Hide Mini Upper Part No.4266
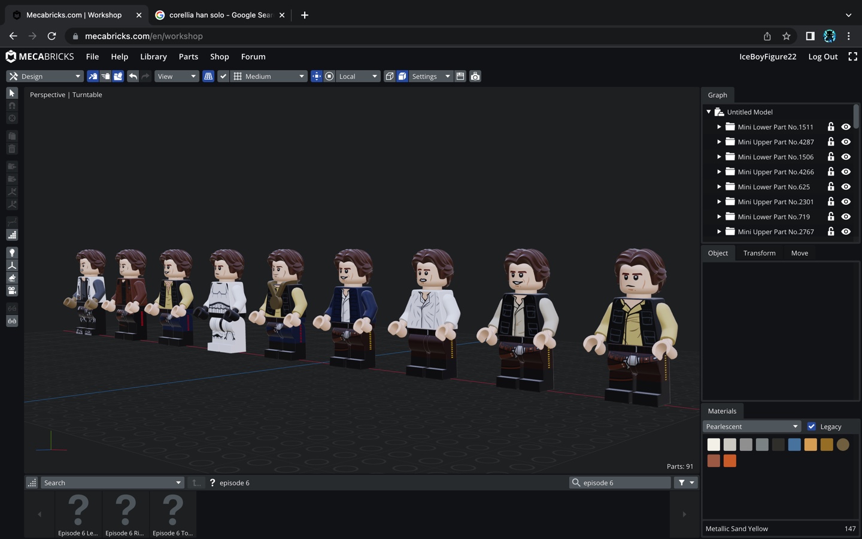This screenshot has height=539, width=862. (x=846, y=172)
